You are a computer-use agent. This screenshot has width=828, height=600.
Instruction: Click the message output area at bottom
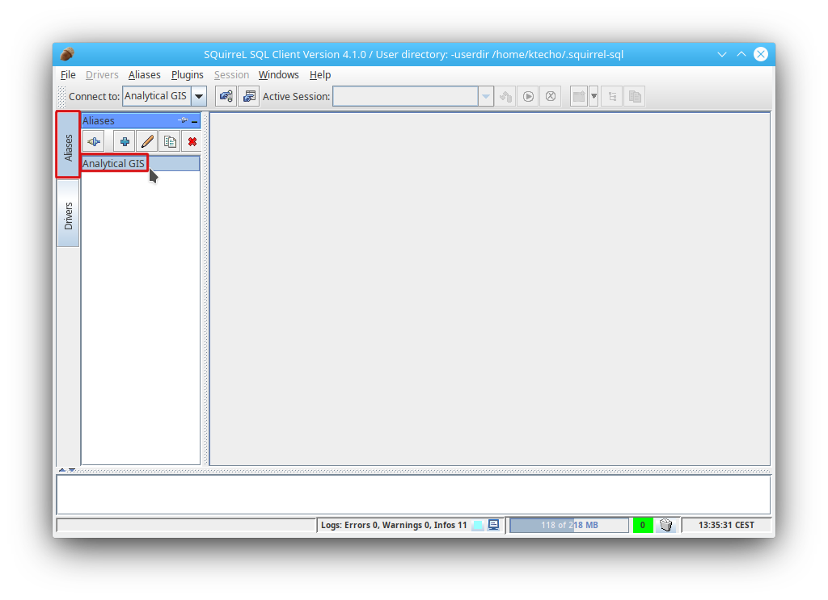point(413,494)
